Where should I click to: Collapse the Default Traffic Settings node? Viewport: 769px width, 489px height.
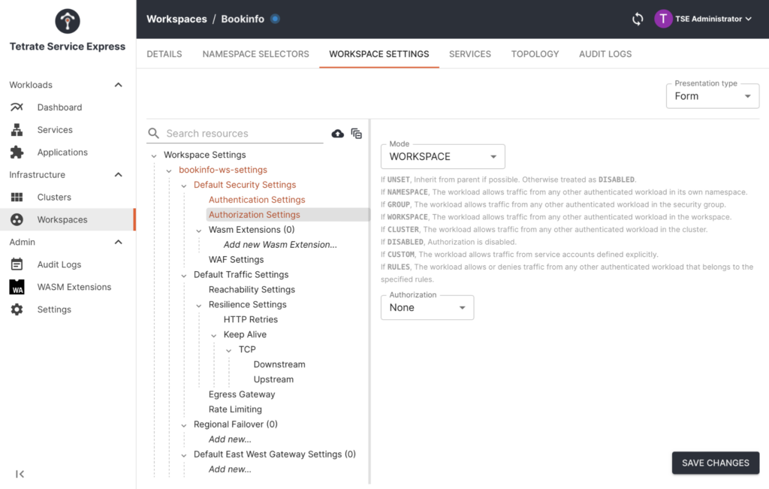click(x=184, y=275)
